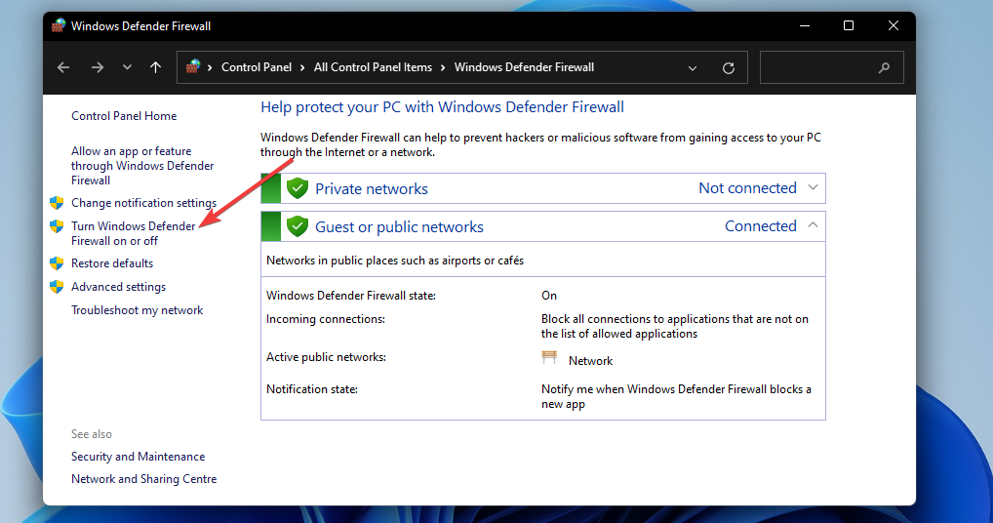Click green shield icon for public networks

[x=297, y=226]
